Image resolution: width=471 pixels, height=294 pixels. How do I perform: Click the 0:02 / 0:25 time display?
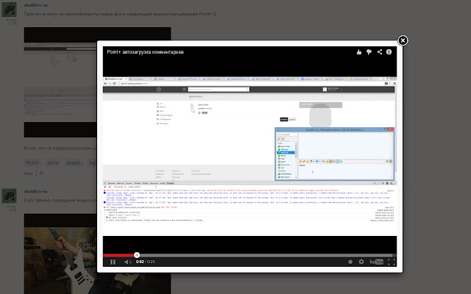pos(146,262)
